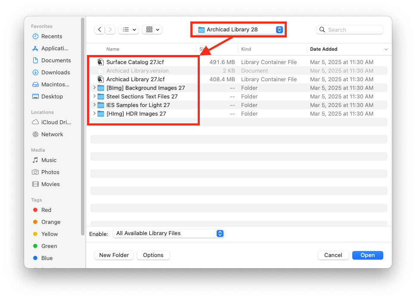Open Photos in the Media section
This screenshot has height=300, width=416.
(50, 172)
